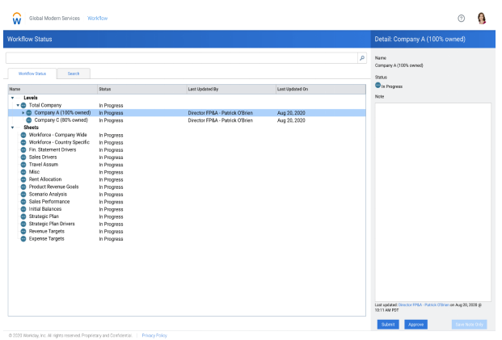Open Global Modern Services header item
Viewport: 502px width, 340px height.
54,19
